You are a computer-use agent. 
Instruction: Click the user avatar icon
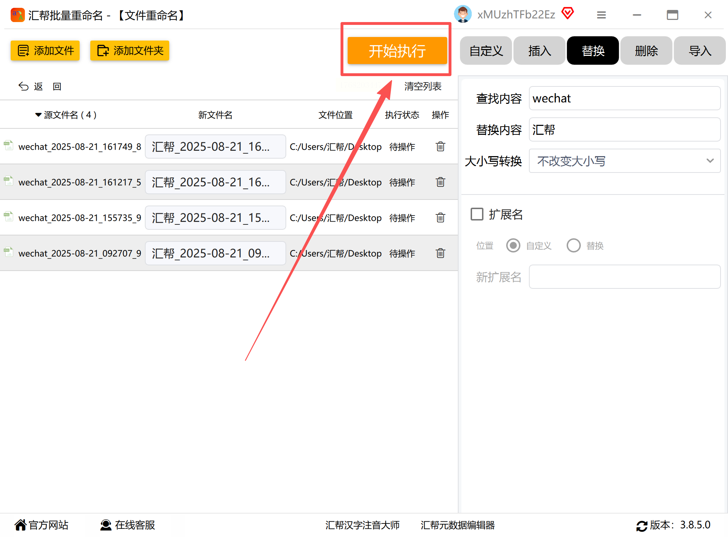462,14
